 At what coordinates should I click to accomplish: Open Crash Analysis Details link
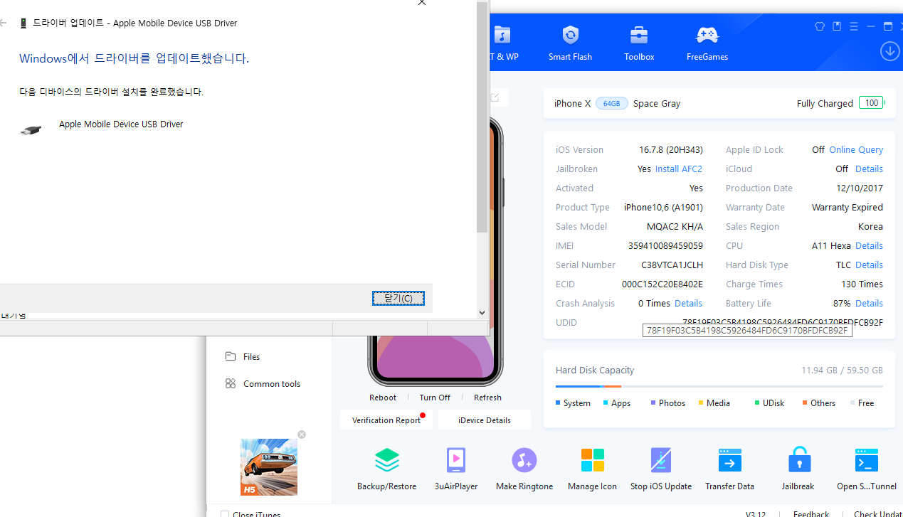coord(688,304)
